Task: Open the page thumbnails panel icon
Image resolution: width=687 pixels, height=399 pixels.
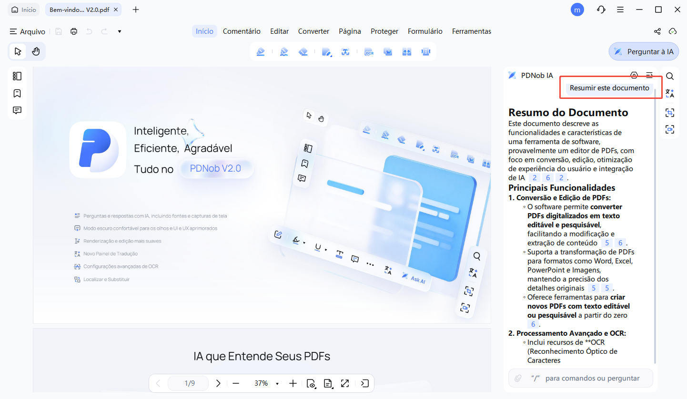Action: click(17, 76)
